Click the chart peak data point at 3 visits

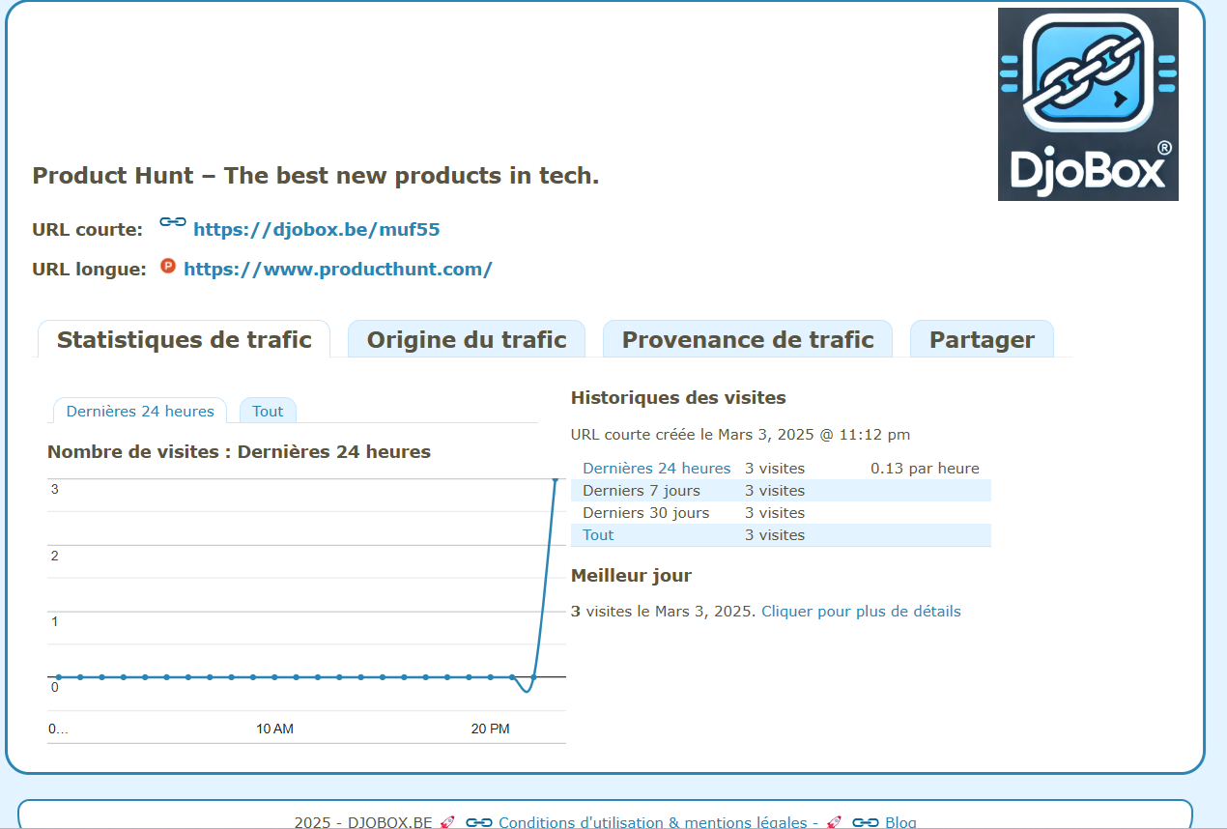556,479
